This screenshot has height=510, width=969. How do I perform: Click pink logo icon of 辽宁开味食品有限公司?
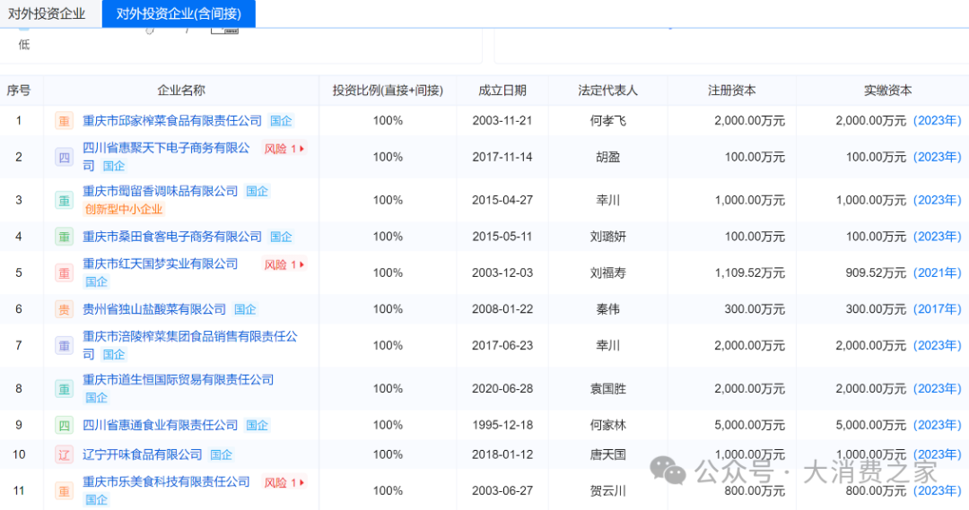(x=64, y=455)
